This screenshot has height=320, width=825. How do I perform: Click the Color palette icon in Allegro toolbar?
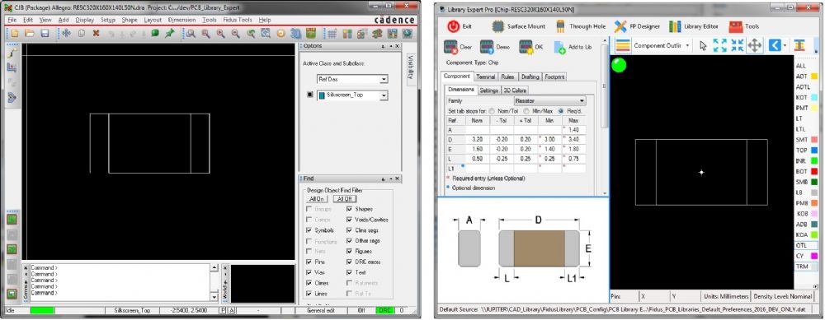tap(346, 33)
